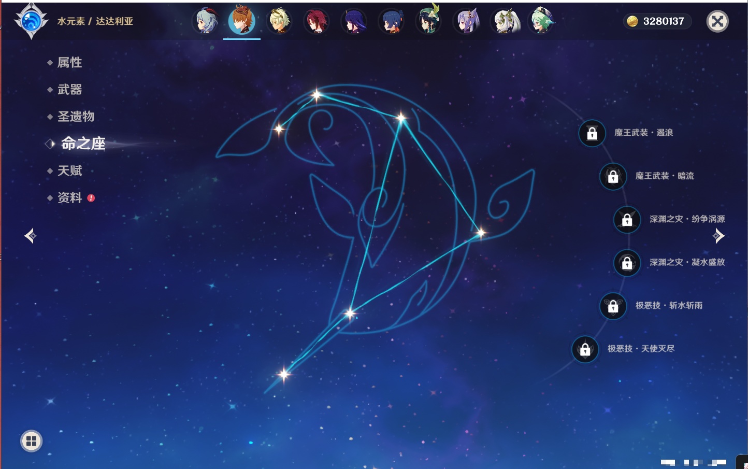Screen dimensions: 748x469
Task: Click the Hydro element emblem icon
Action: (x=31, y=21)
